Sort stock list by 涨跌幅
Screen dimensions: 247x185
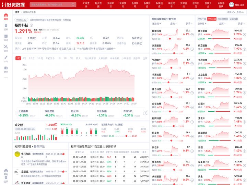156,24
